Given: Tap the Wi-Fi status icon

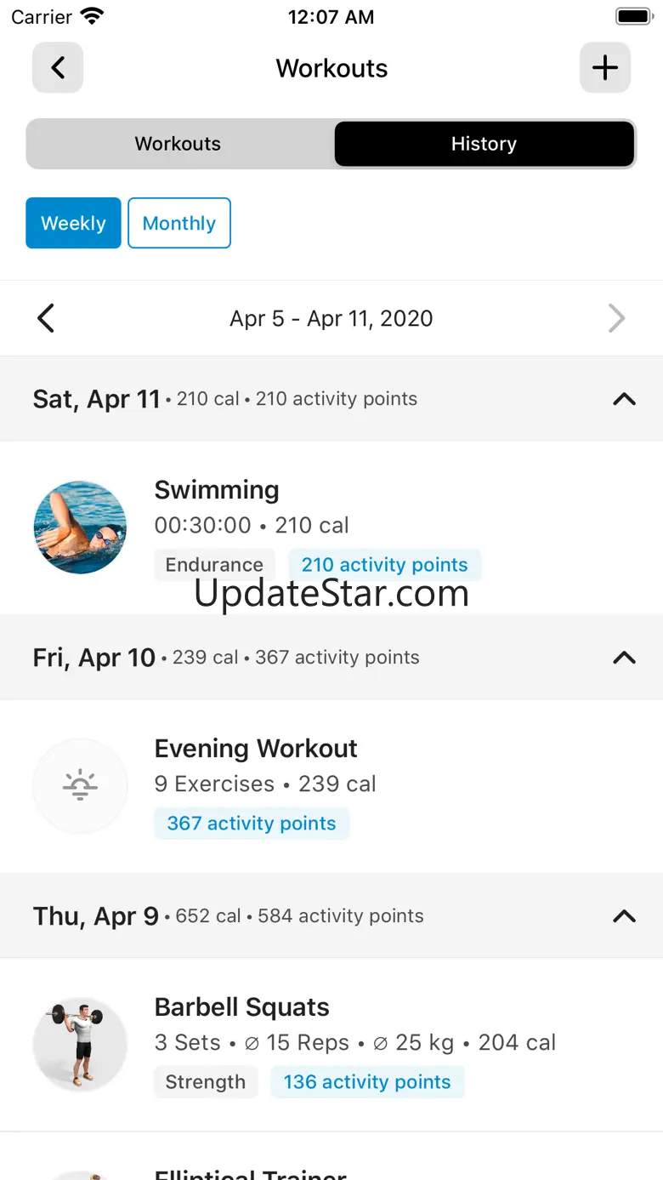Looking at the screenshot, I should pos(92,16).
